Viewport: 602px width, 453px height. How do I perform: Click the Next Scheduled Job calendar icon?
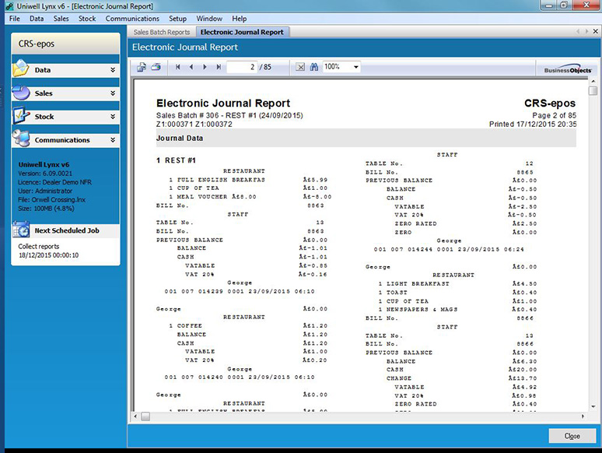click(x=22, y=230)
